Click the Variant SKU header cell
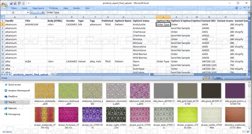 209,21
